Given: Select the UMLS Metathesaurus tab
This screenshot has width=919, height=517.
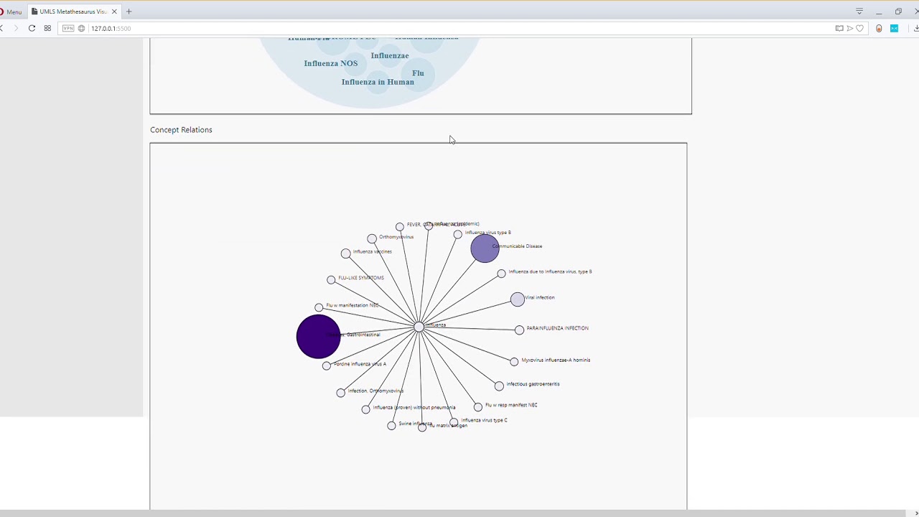Looking at the screenshot, I should click(74, 11).
